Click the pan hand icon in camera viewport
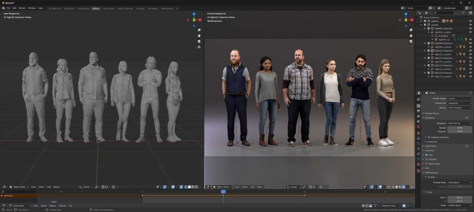 tap(410, 35)
